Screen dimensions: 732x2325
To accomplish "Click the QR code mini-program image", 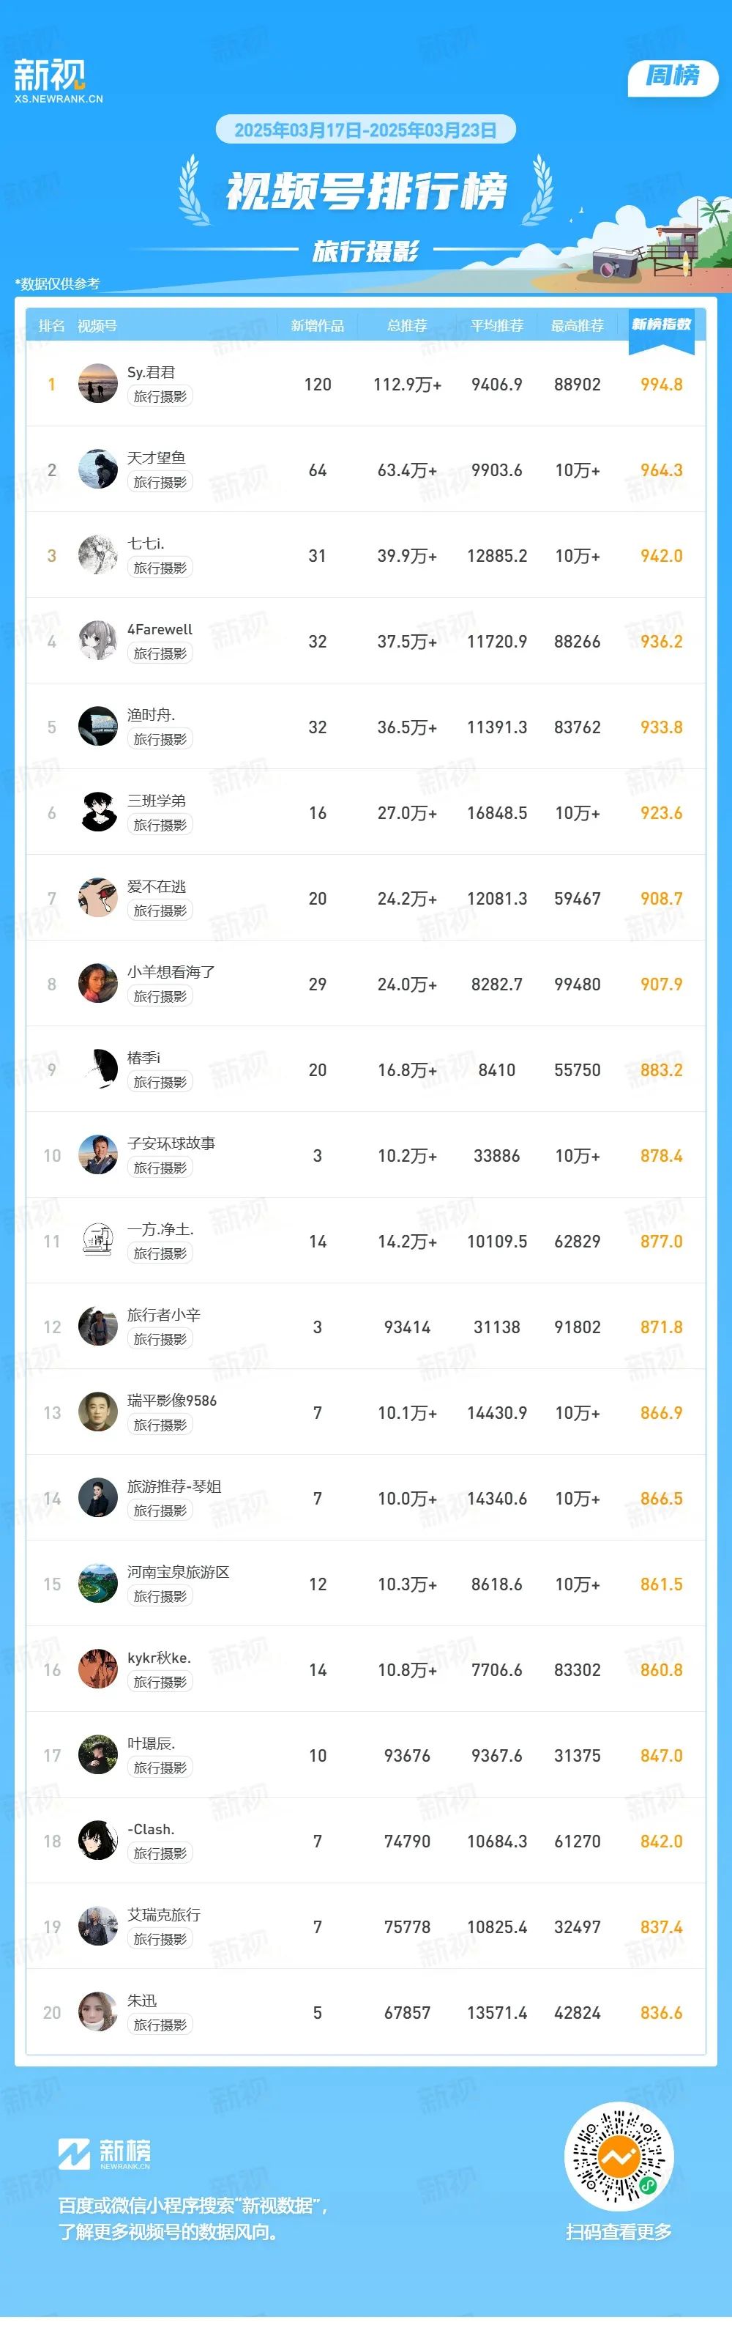I will coord(619,2157).
